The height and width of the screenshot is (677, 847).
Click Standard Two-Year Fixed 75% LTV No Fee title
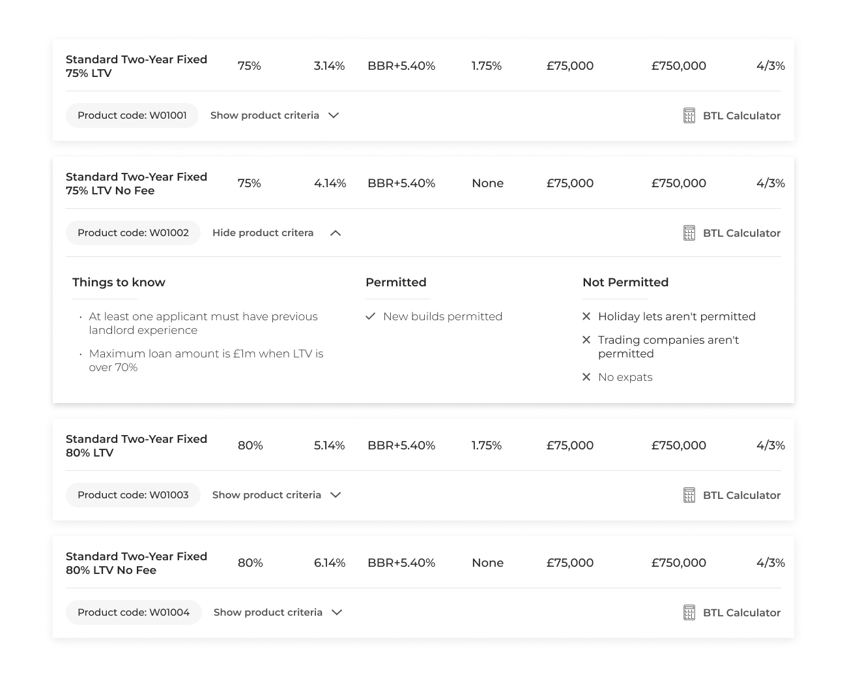136,183
